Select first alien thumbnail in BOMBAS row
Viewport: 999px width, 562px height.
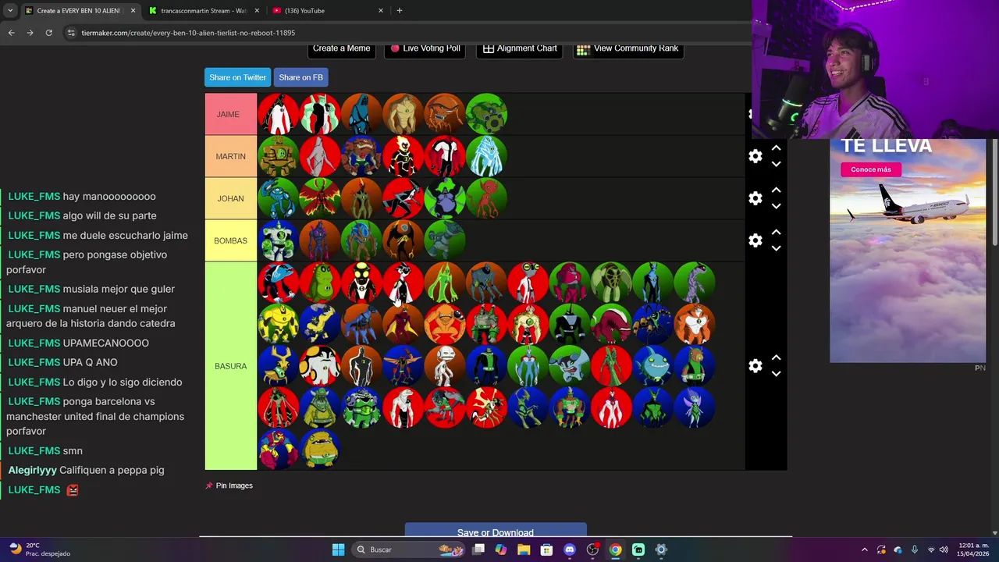tap(278, 240)
